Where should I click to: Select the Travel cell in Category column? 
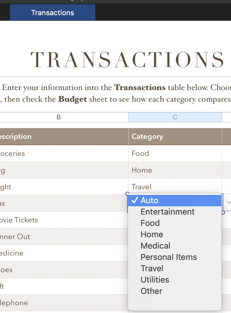coord(175,187)
